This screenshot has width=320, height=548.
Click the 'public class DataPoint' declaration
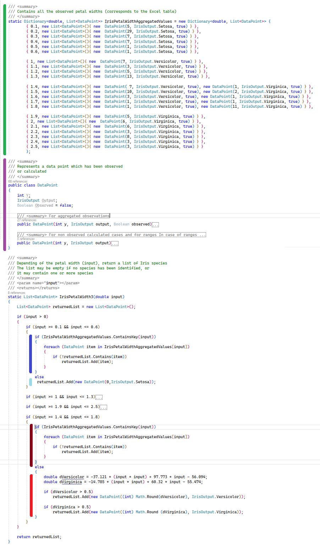33,185
